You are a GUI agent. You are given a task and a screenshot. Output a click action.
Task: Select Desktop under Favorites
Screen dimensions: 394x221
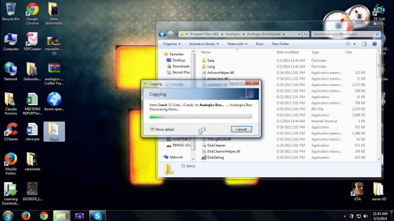point(176,60)
